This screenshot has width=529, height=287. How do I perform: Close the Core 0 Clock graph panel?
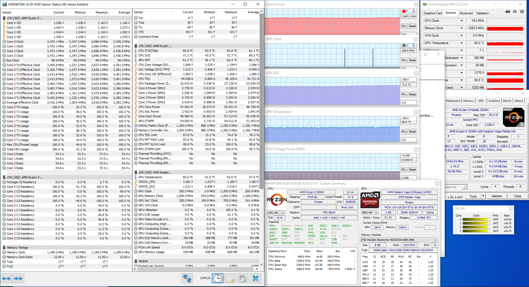416,5
